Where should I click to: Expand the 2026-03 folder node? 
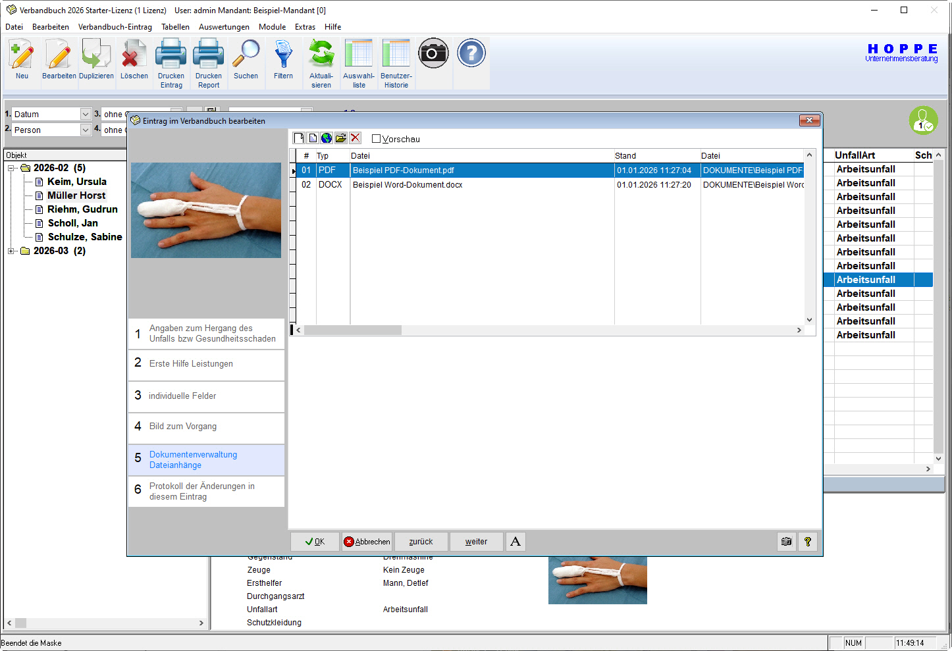11,251
